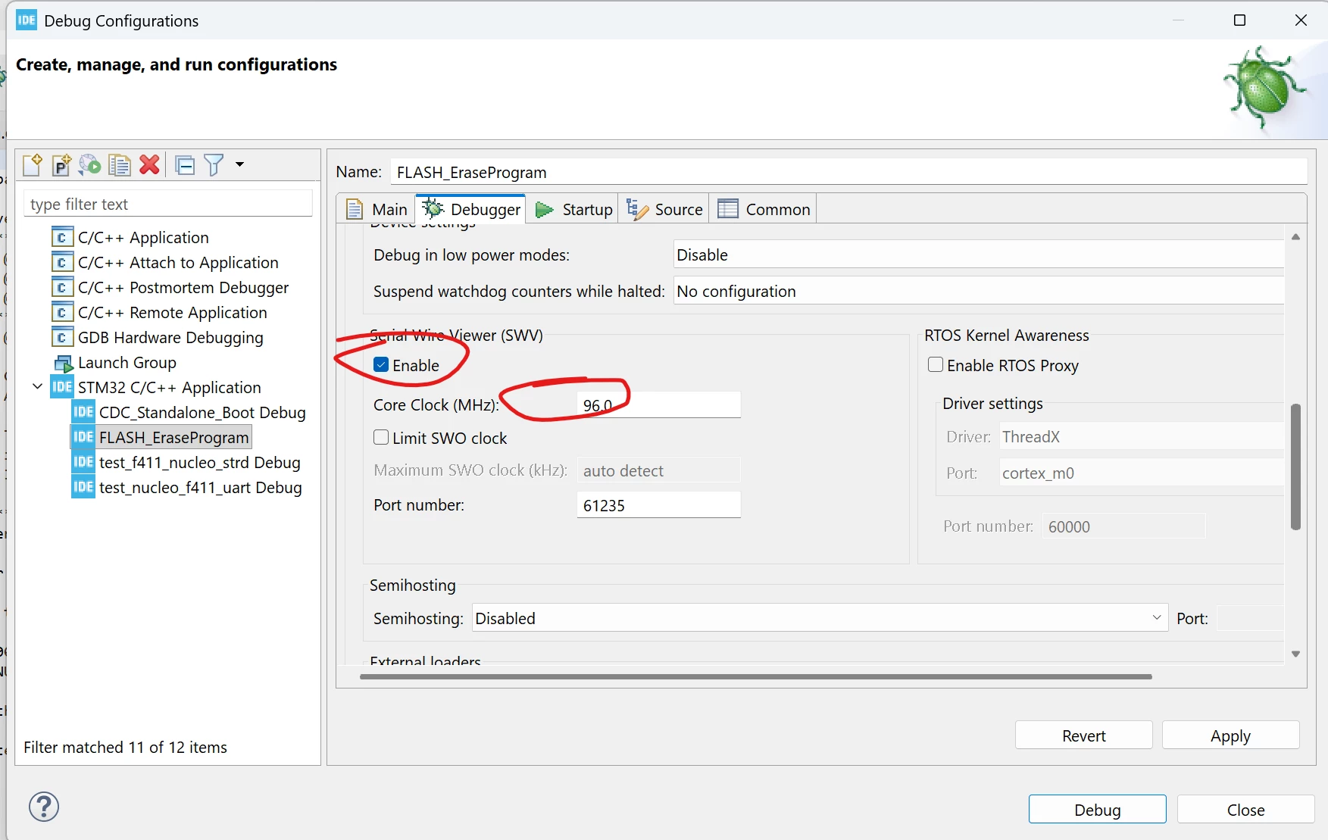Collapse all configuration tree items
The image size is (1328, 840).
[185, 164]
